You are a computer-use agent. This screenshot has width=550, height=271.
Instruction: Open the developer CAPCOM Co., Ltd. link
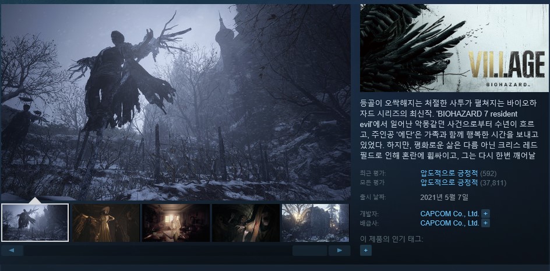[450, 213]
